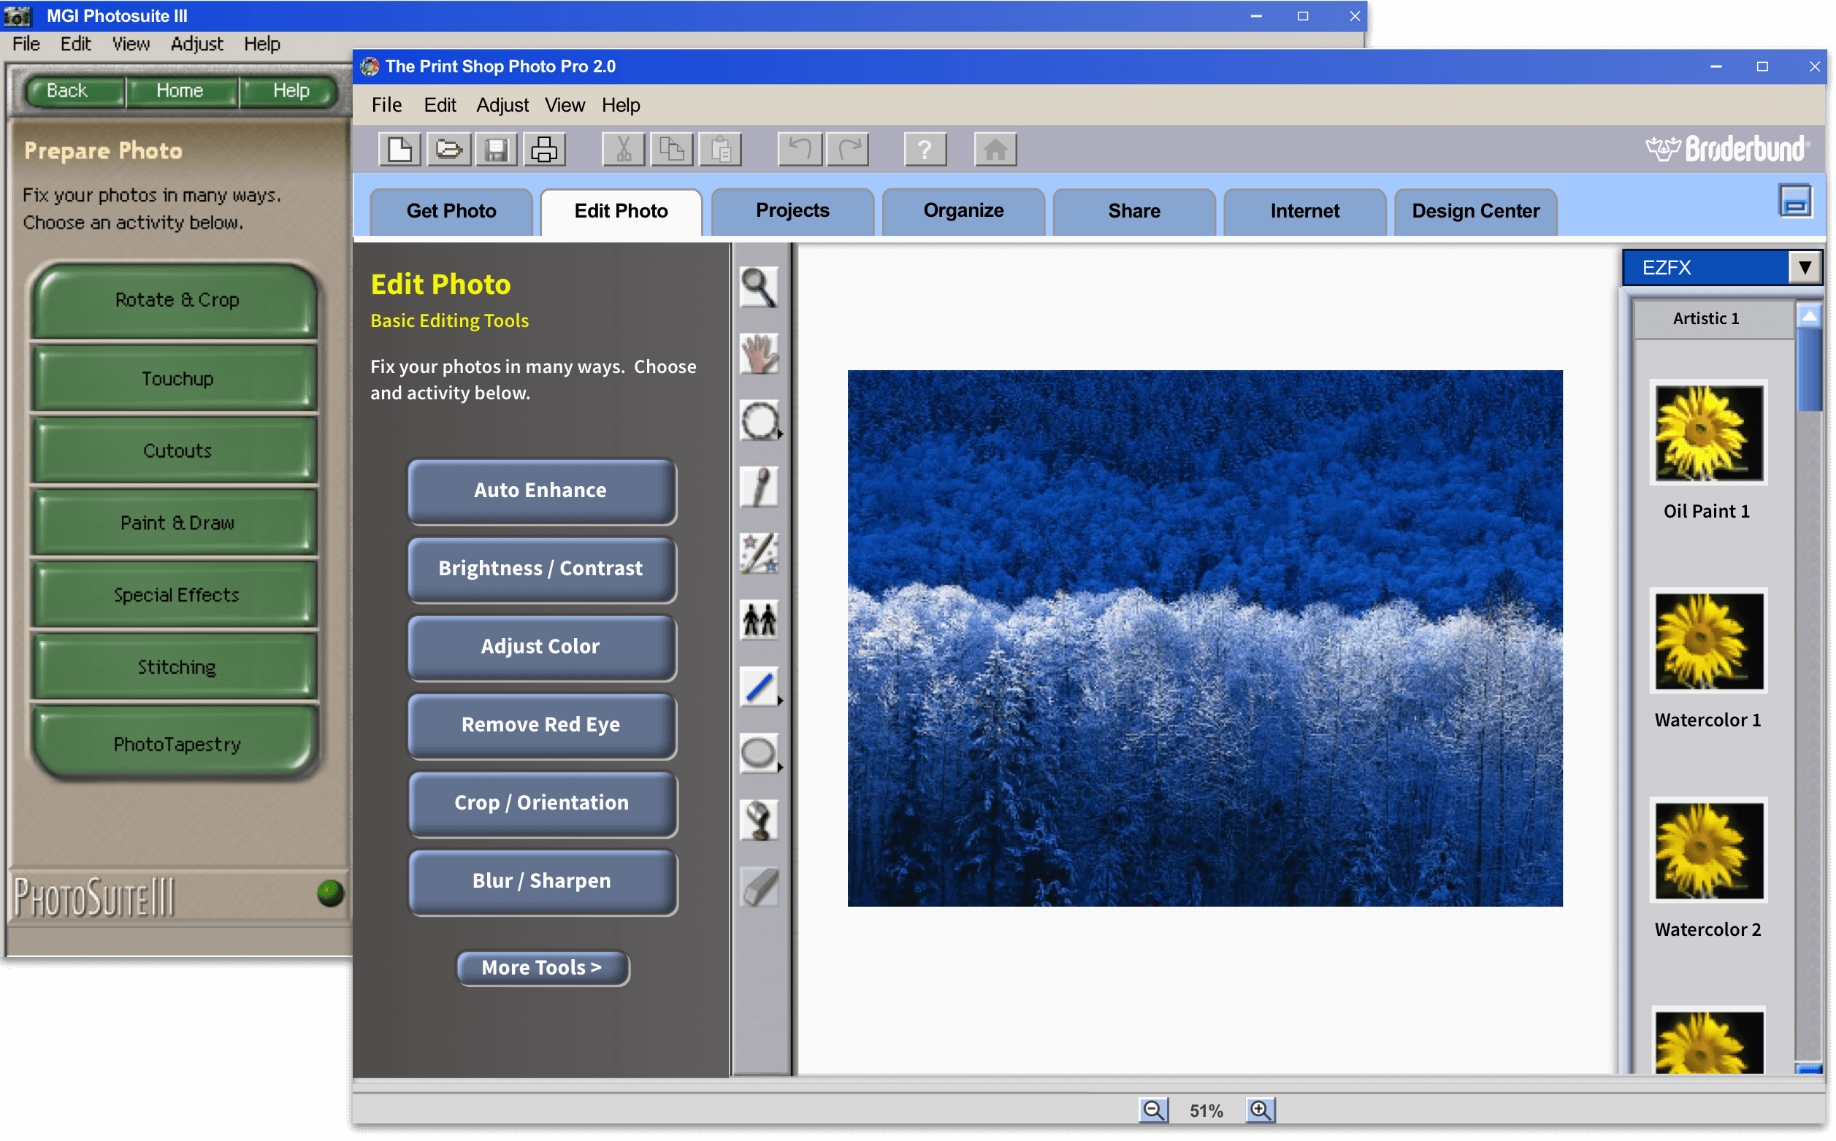
Task: Click the Open folder toolbar icon
Action: [x=448, y=150]
